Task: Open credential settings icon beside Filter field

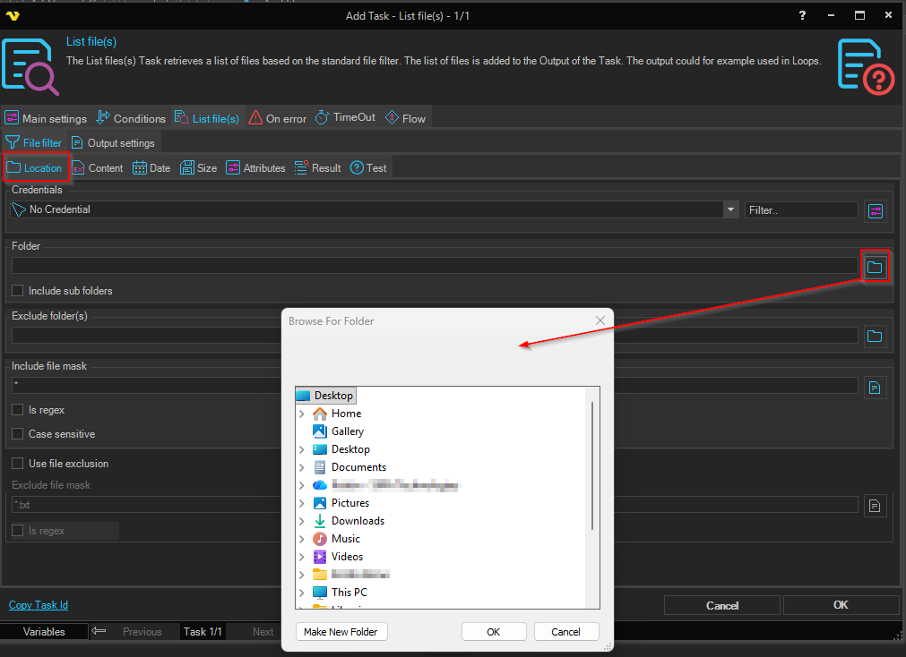Action: (x=875, y=210)
